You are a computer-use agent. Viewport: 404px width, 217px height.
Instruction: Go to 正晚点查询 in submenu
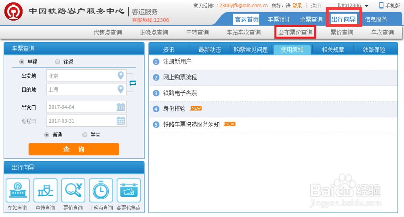coord(154,32)
